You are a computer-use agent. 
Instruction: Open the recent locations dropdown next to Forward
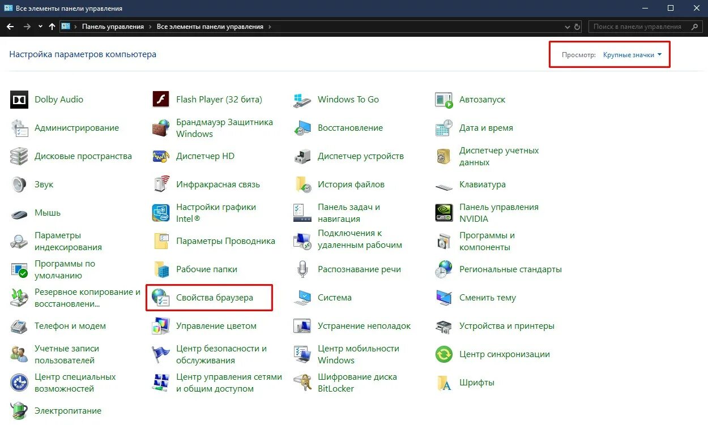click(x=40, y=27)
